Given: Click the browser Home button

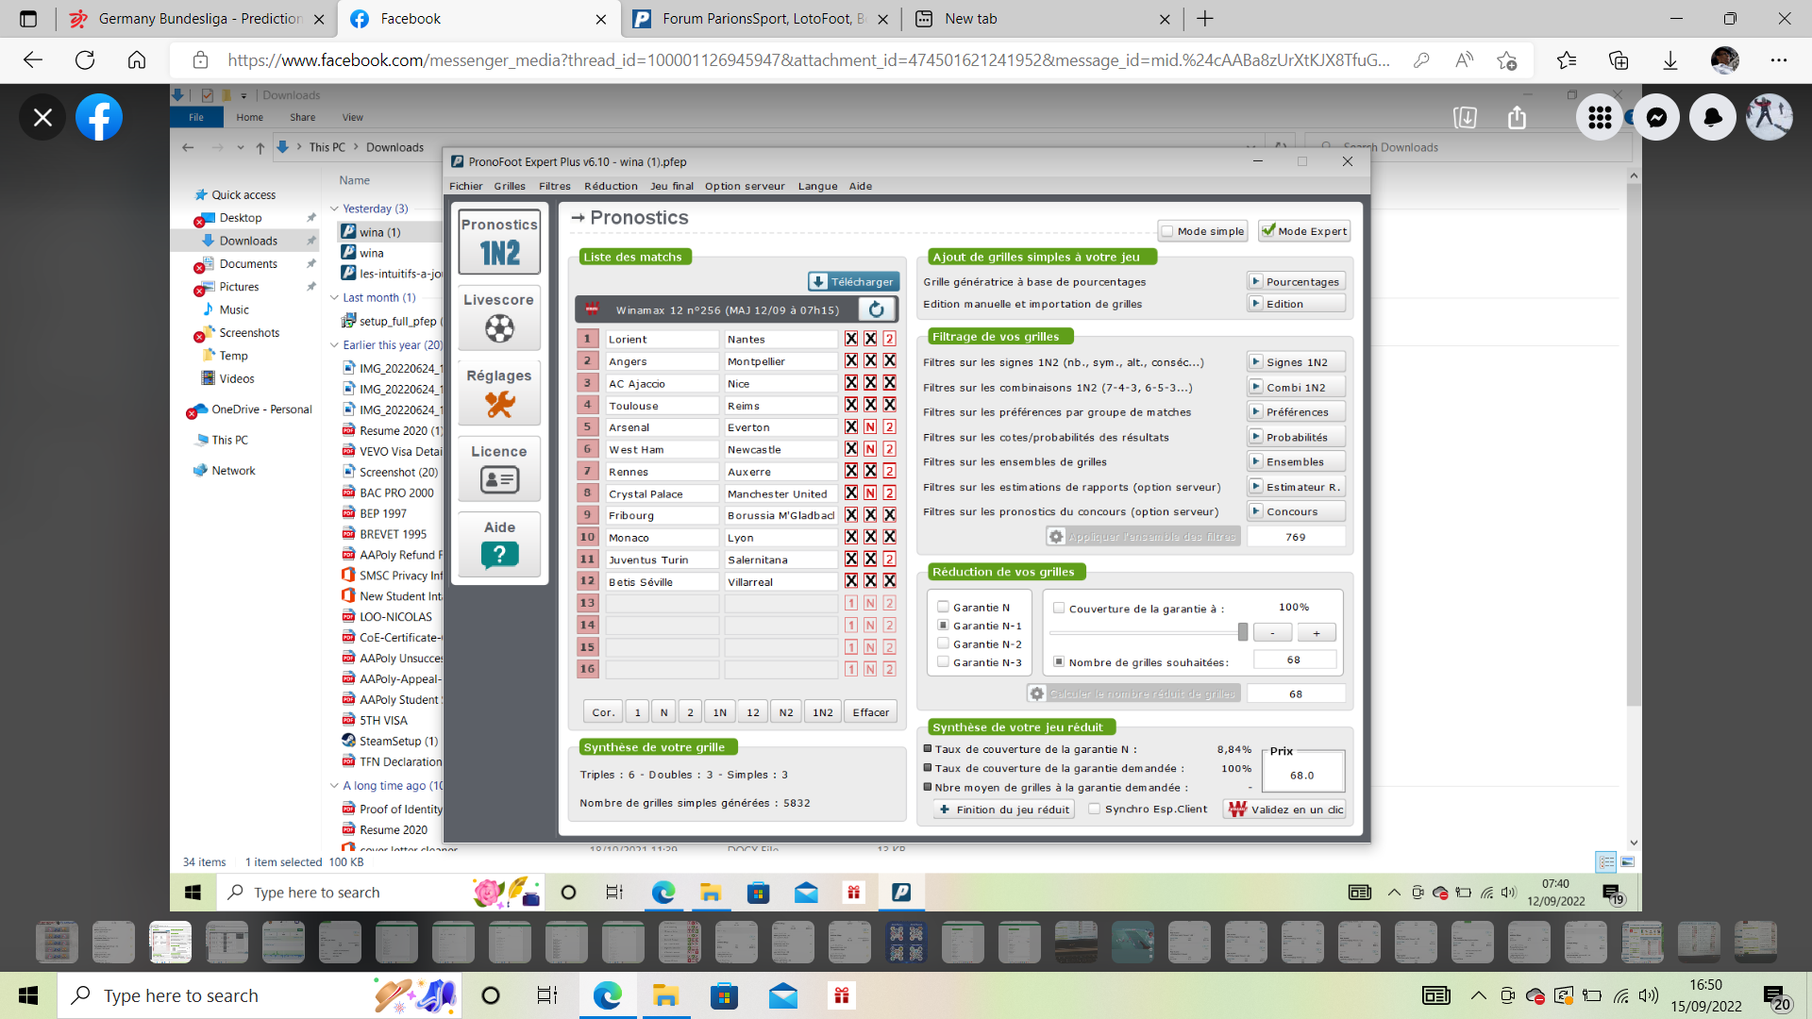Looking at the screenshot, I should [137, 60].
